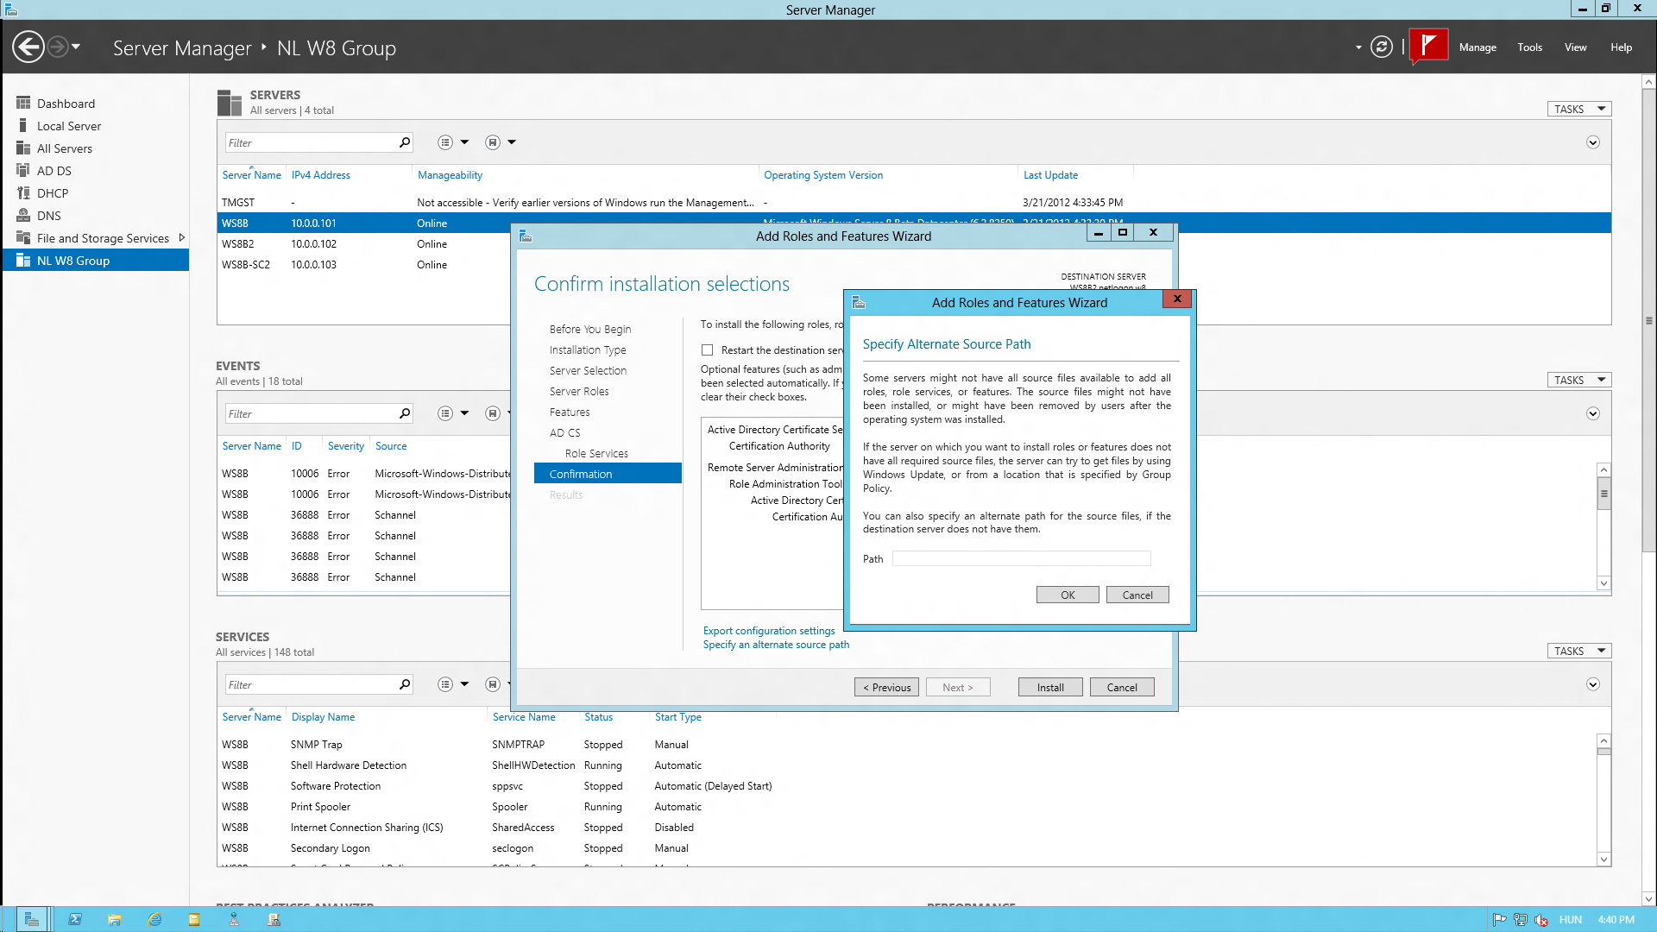Click Cancel in Confirm installation wizard

click(1122, 688)
